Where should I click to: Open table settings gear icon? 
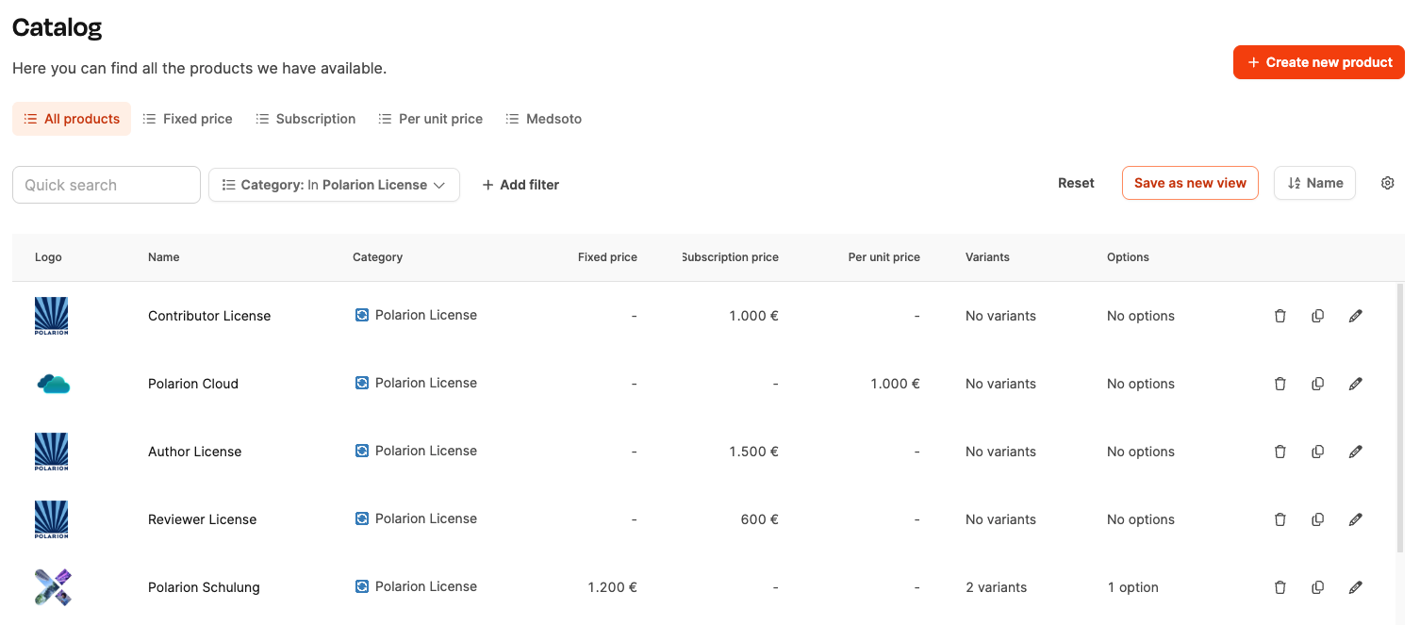coord(1387,184)
